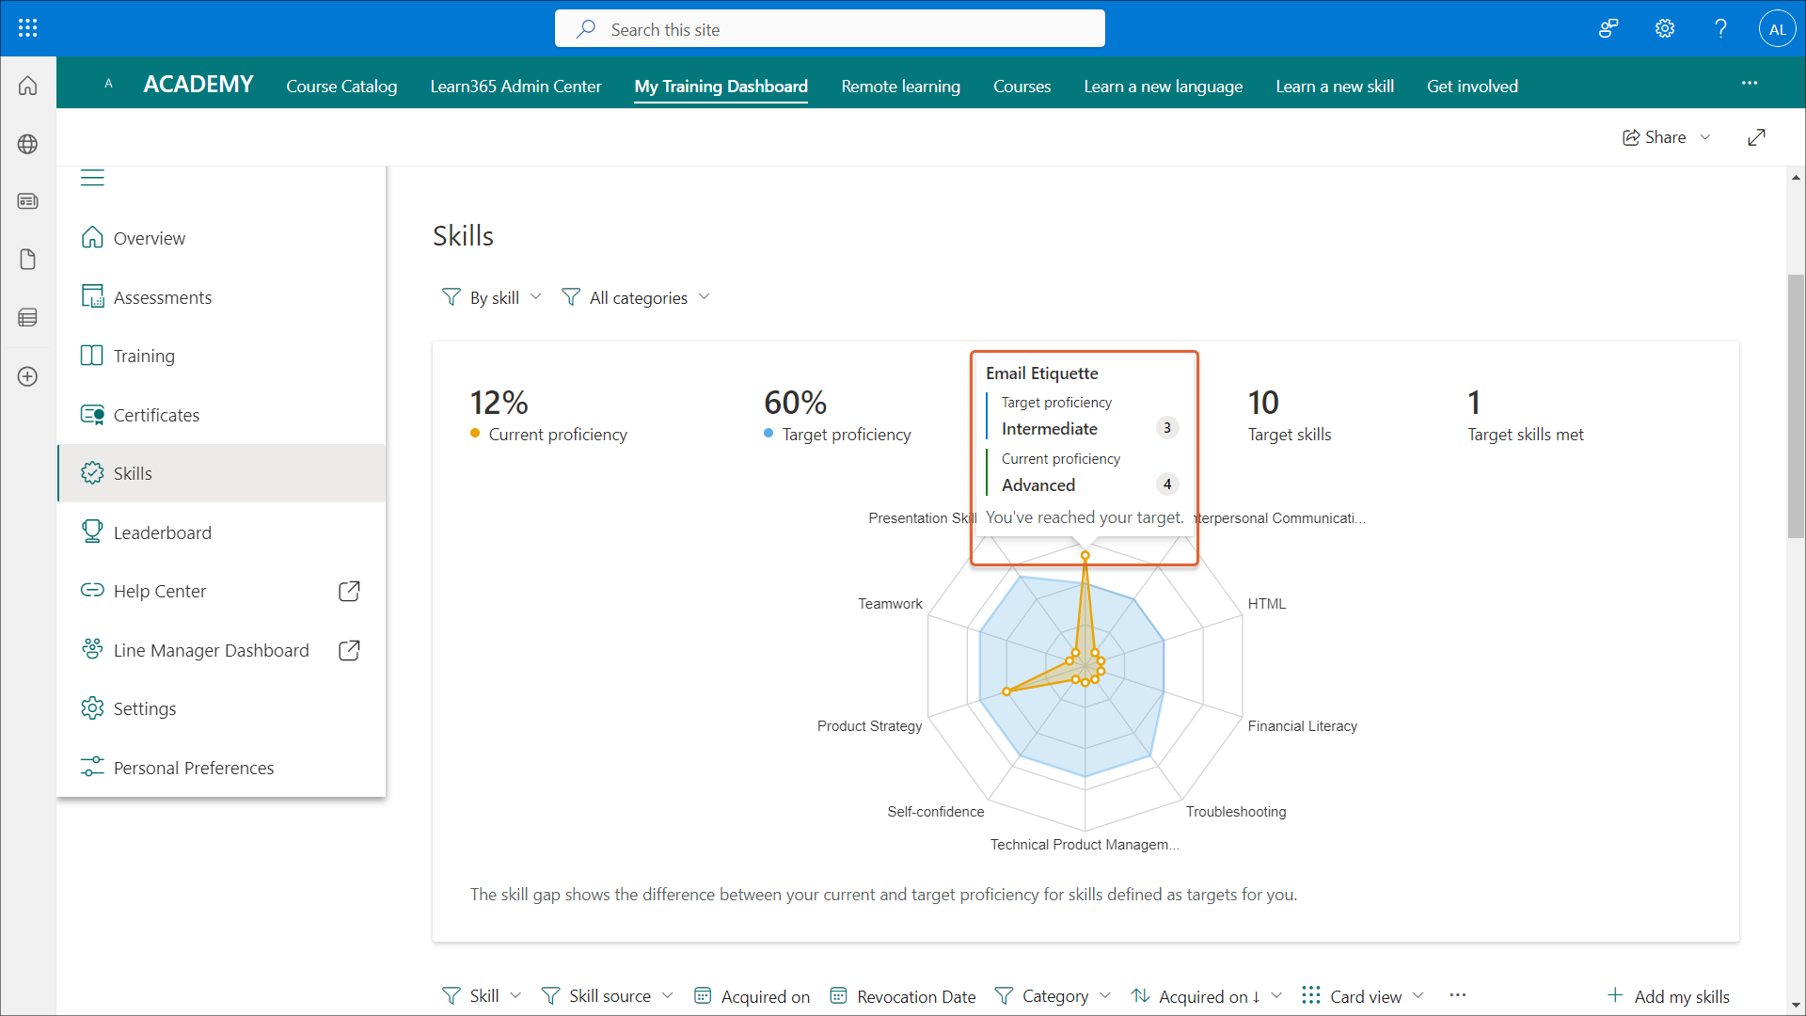Expand the By skill filter dropdown
The height and width of the screenshot is (1016, 1806).
click(492, 298)
